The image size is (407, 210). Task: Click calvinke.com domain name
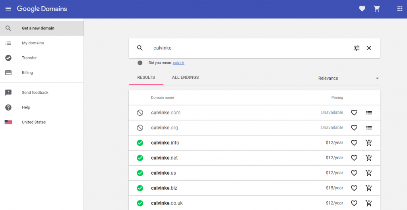point(166,113)
